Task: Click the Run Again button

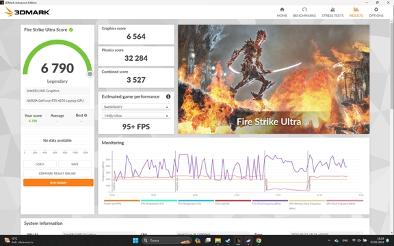Action: [58, 182]
